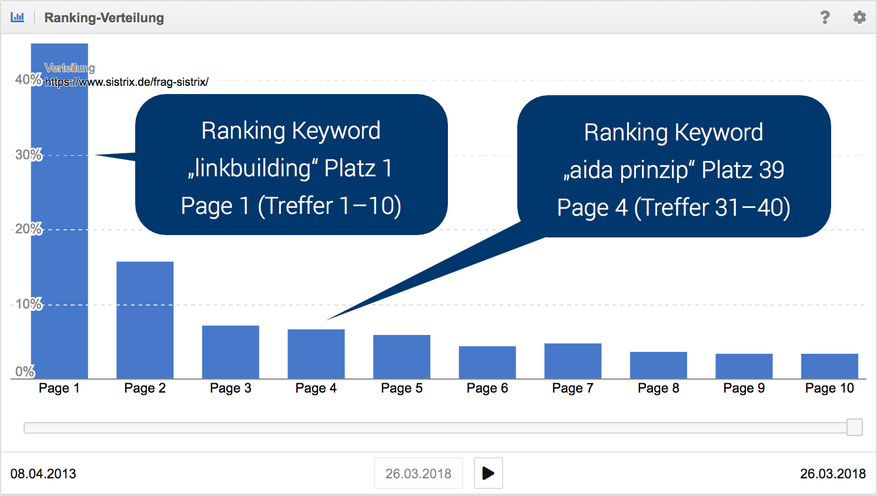Open the settings gear icon
This screenshot has width=877, height=496.
coord(859,18)
